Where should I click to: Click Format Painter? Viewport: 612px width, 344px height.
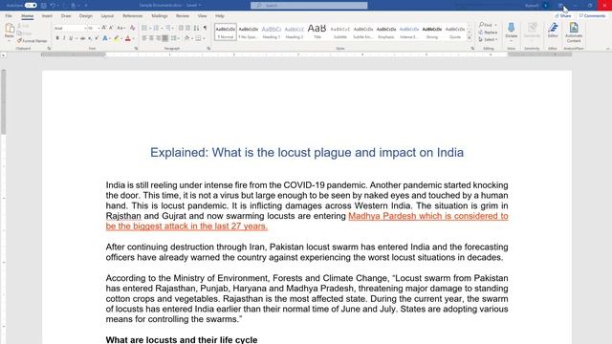point(32,41)
